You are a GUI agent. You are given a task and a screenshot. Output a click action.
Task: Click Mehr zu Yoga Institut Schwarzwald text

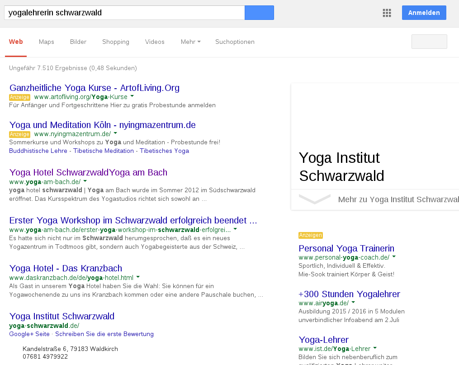click(398, 199)
